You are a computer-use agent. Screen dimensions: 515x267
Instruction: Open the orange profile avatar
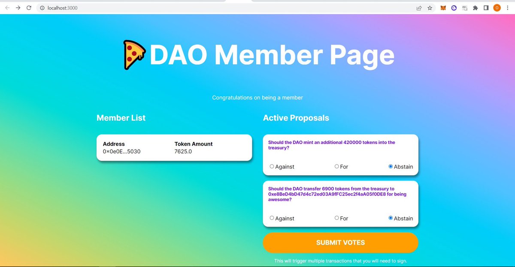point(497,8)
